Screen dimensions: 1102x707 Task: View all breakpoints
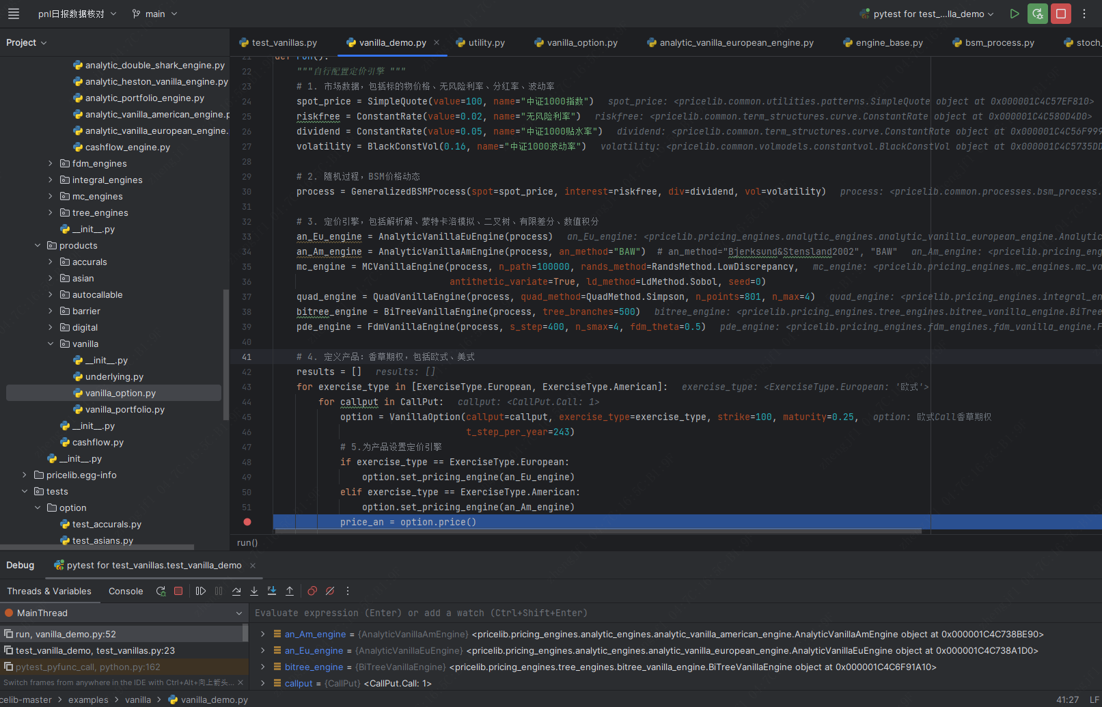point(312,591)
